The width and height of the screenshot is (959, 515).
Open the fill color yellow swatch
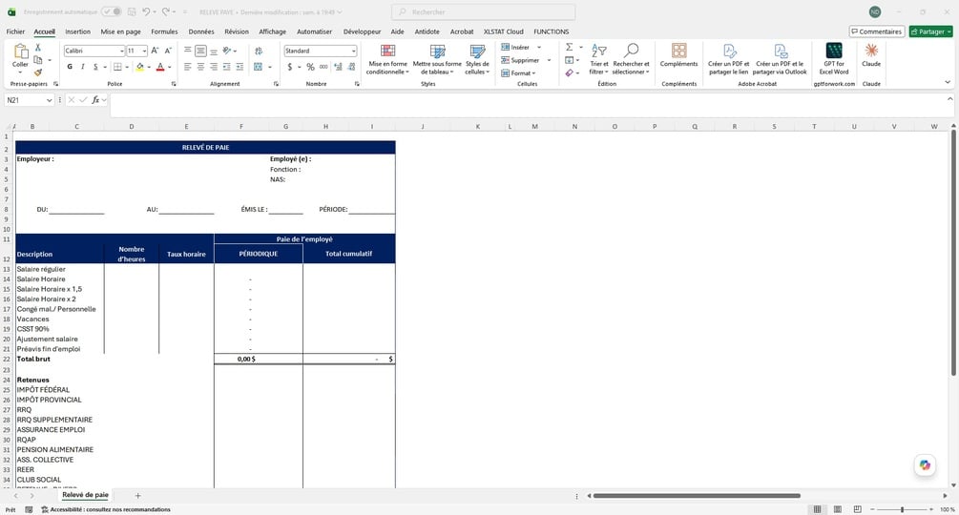[140, 67]
